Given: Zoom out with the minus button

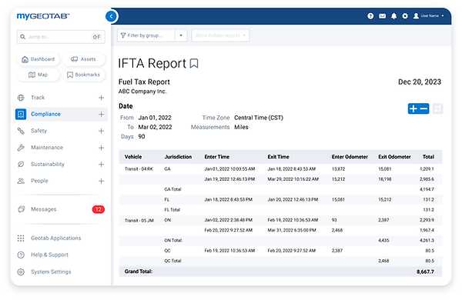Looking at the screenshot, I should (423, 108).
